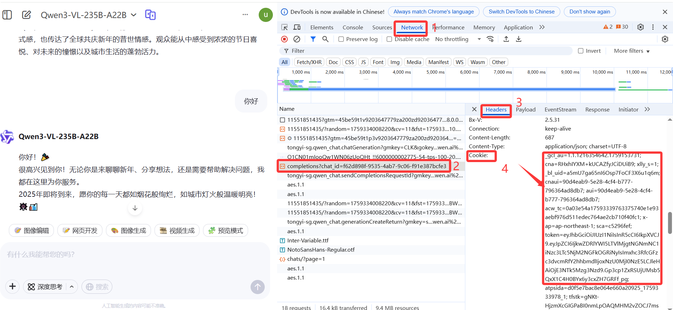Image resolution: width=673 pixels, height=310 pixels.
Task: Toggle the network filter funnel icon
Action: [313, 39]
